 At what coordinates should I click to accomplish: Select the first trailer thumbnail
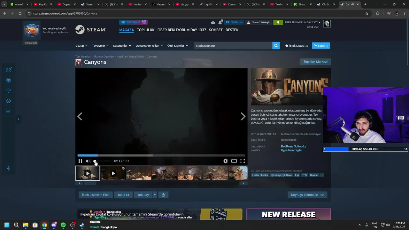pos(88,173)
